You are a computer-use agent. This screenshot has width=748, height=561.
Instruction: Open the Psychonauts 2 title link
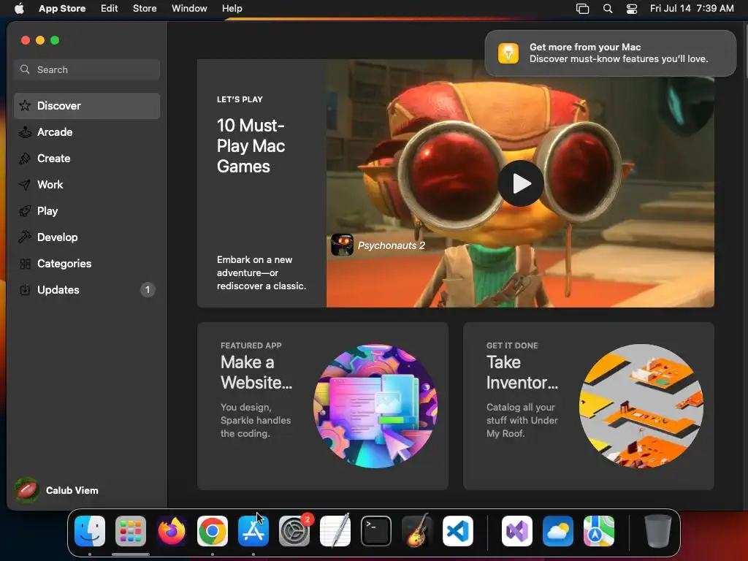(x=392, y=245)
